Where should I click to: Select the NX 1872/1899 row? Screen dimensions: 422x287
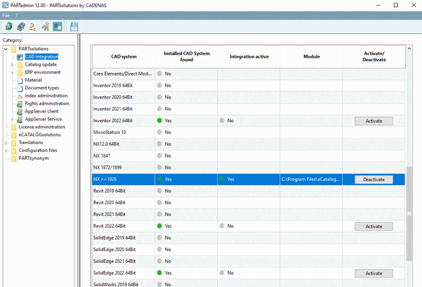point(248,168)
